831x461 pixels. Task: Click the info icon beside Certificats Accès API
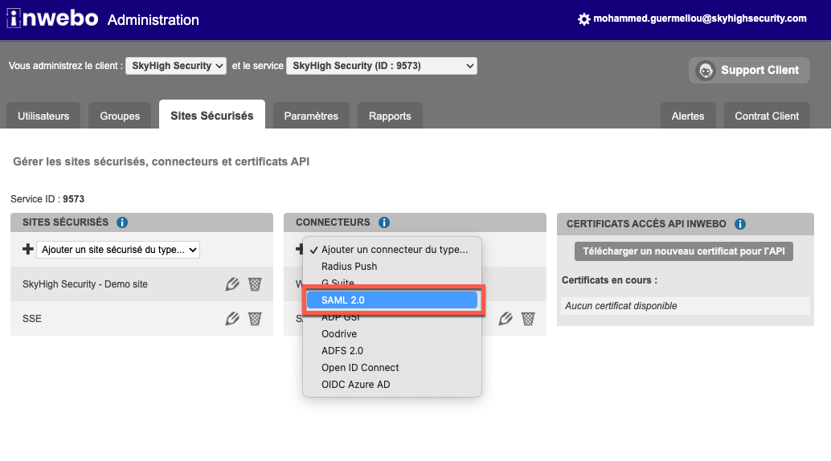pos(740,225)
